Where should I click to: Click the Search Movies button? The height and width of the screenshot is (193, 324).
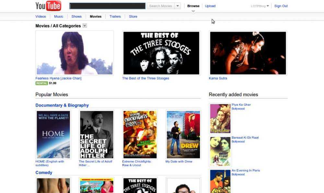pyautogui.click(x=160, y=6)
